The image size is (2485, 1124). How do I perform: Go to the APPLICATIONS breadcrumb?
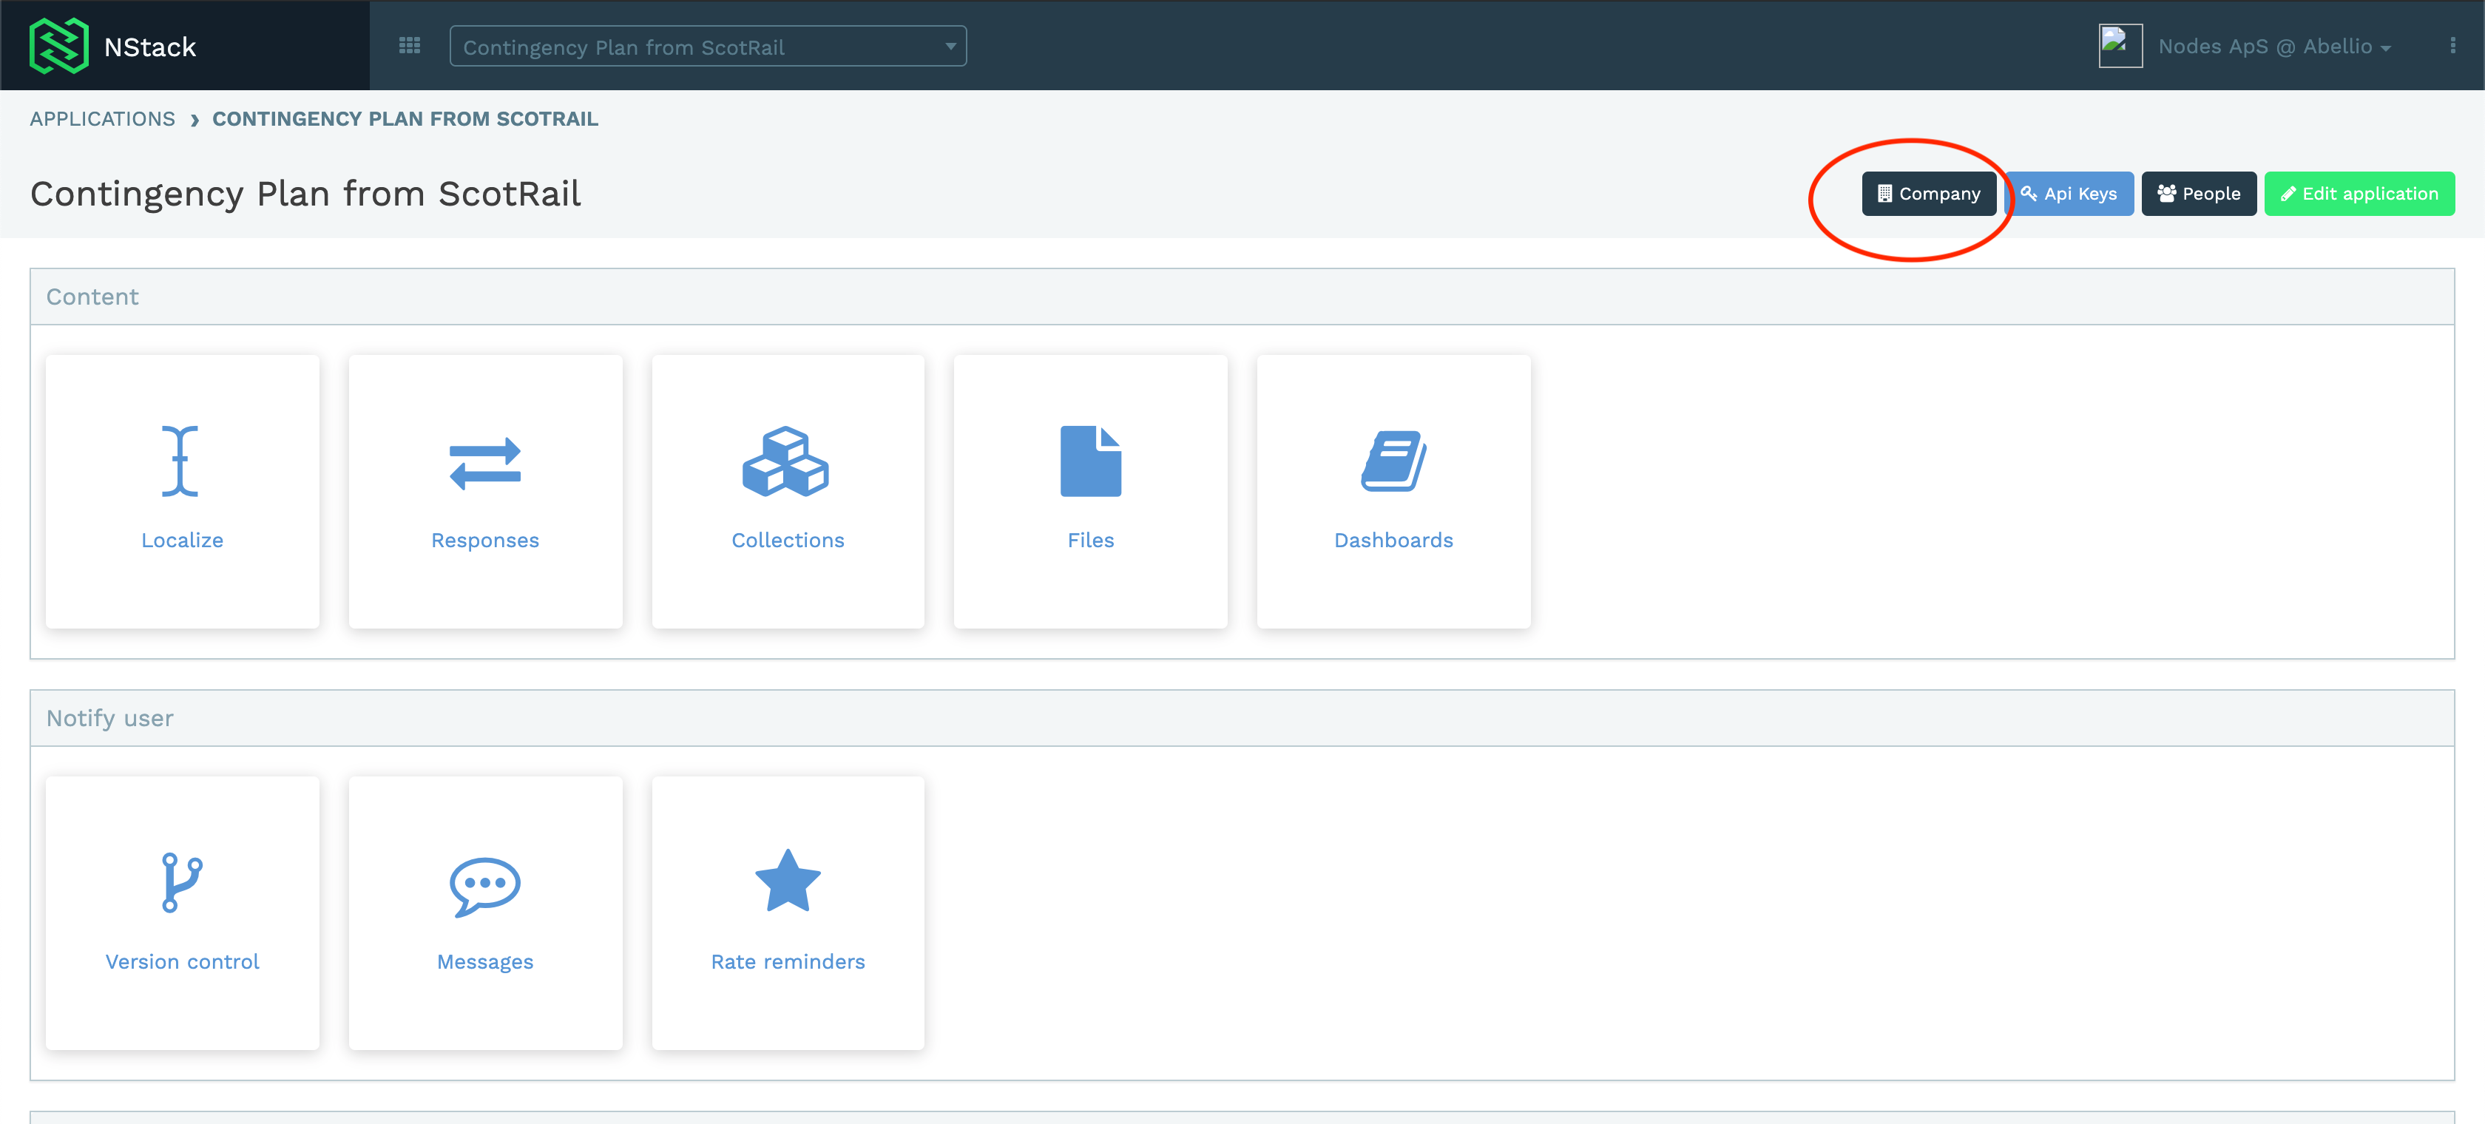[102, 118]
